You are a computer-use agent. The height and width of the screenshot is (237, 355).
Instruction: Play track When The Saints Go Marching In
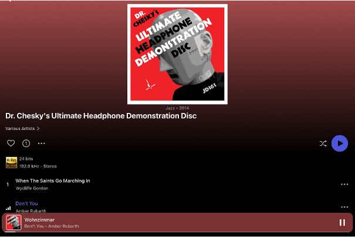point(53,181)
